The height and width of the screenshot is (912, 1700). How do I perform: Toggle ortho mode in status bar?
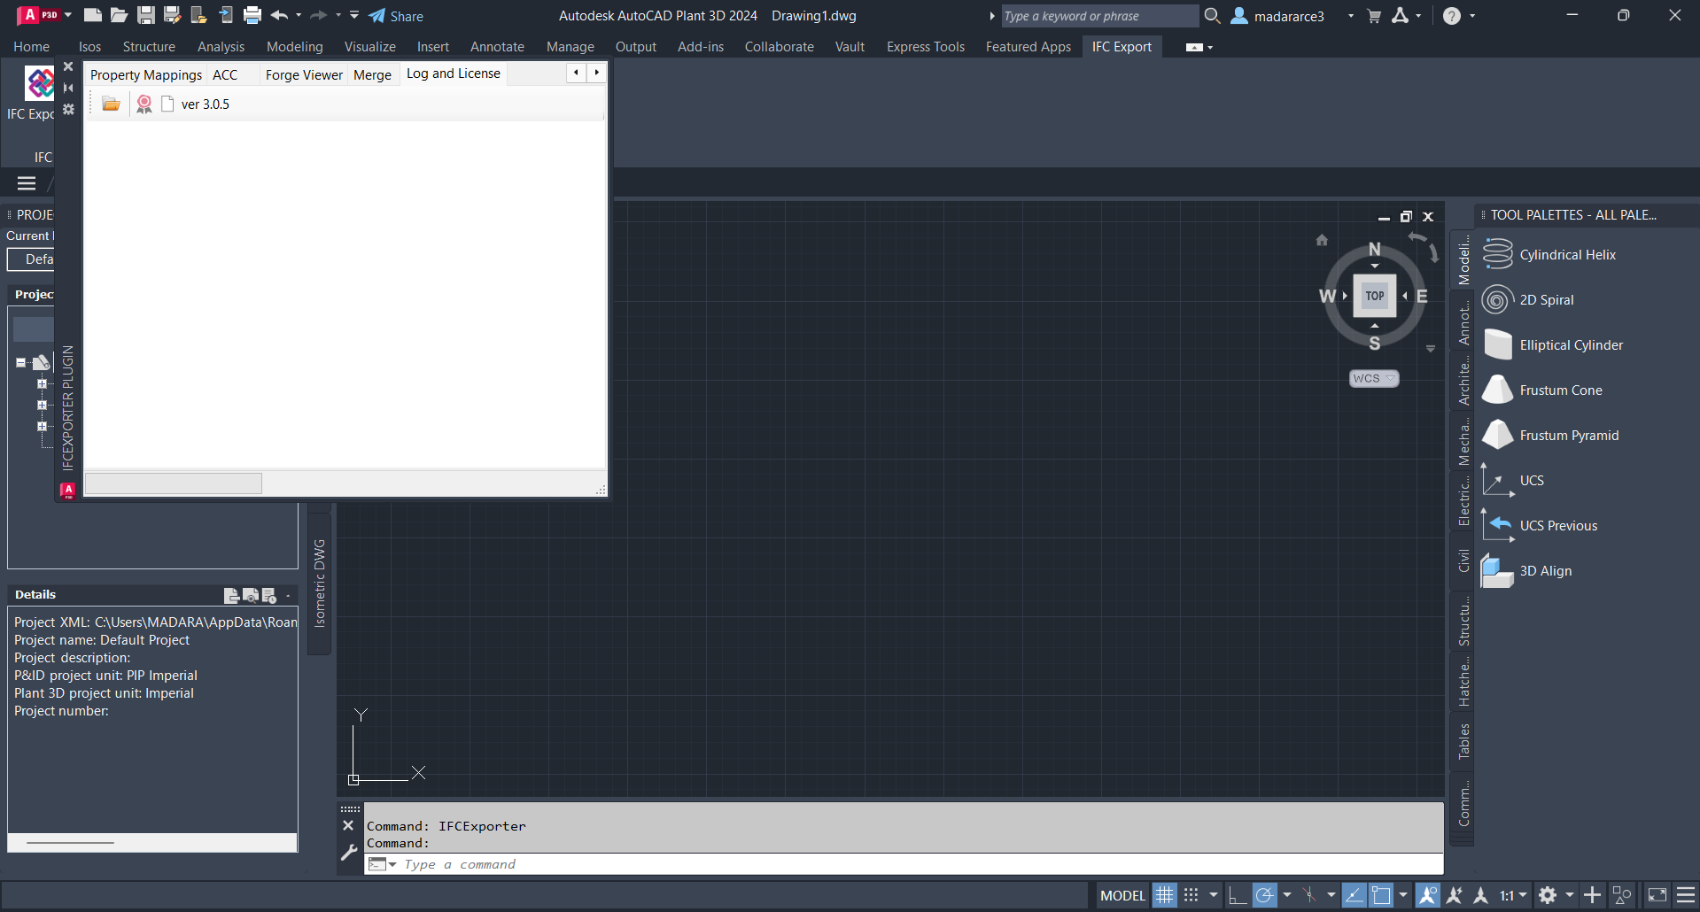(1237, 895)
